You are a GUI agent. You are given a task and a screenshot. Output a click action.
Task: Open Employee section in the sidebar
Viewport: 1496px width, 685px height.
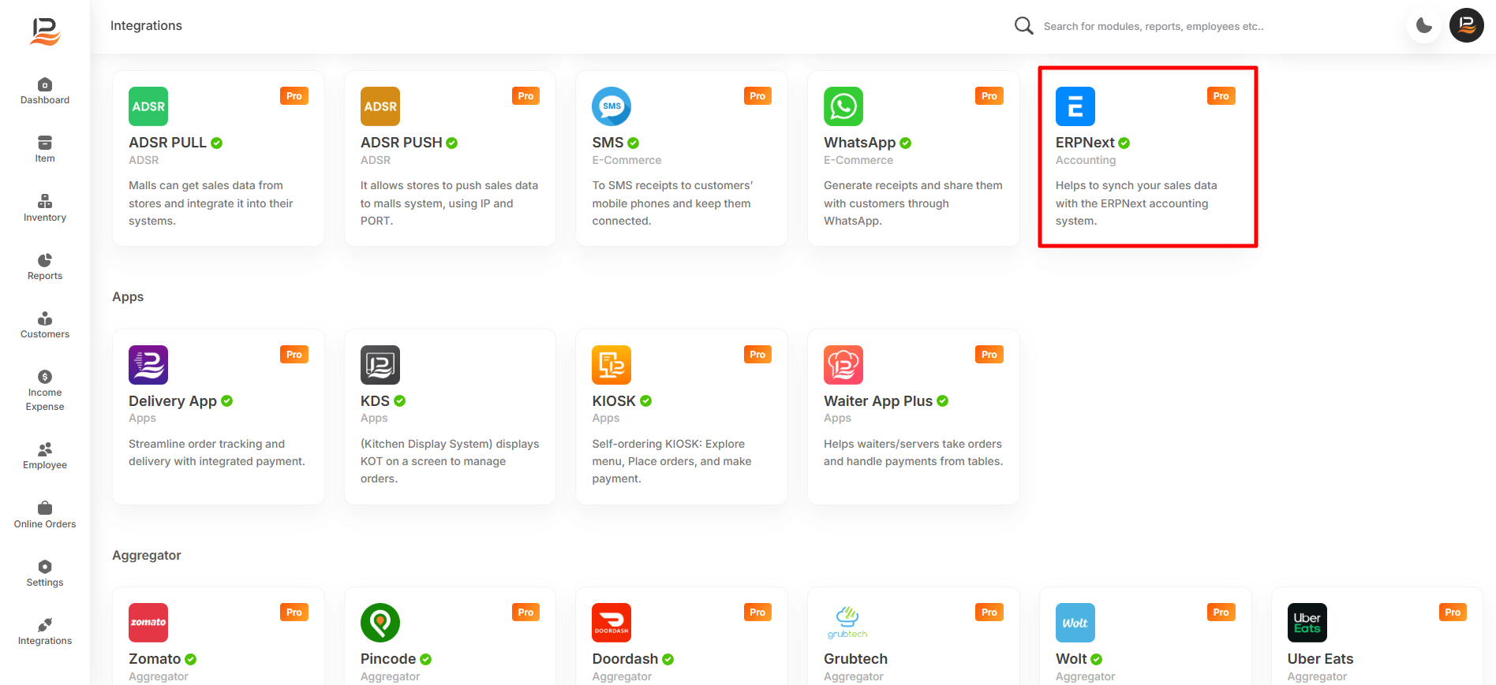pyautogui.click(x=45, y=456)
